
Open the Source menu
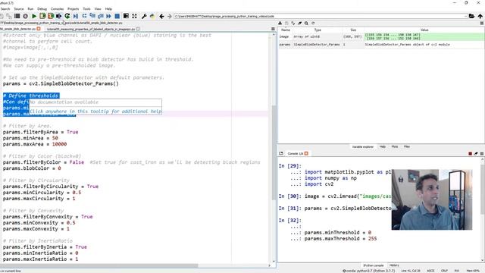(18, 9)
